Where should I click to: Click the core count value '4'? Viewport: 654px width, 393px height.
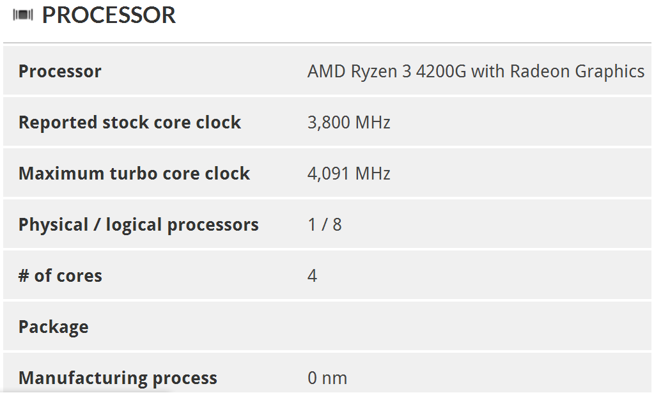pyautogui.click(x=312, y=275)
